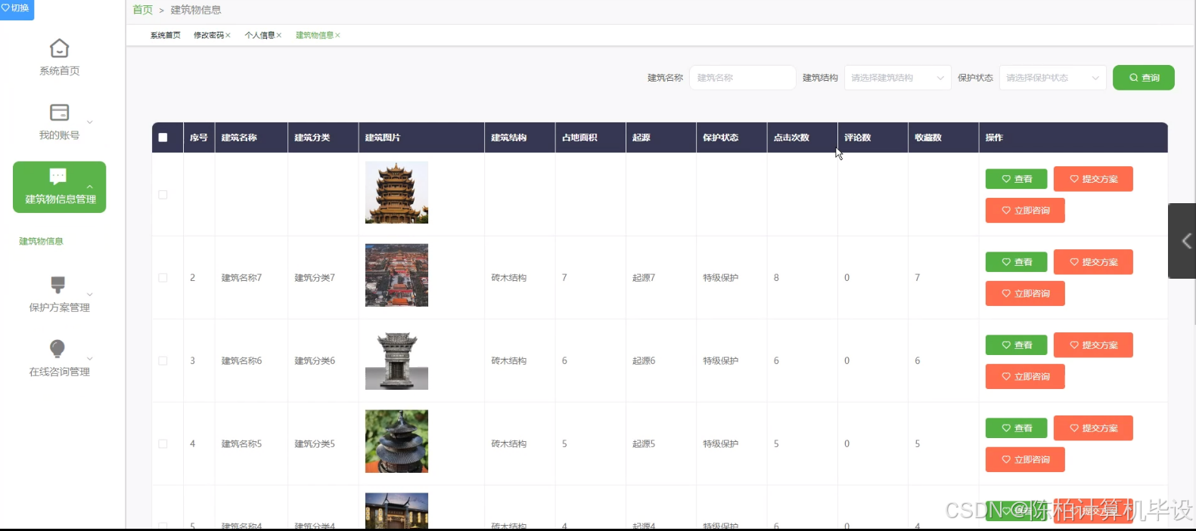This screenshot has height=531, width=1196.
Task: Click 立即咨询 for 建筑名称7
Action: coord(1025,293)
